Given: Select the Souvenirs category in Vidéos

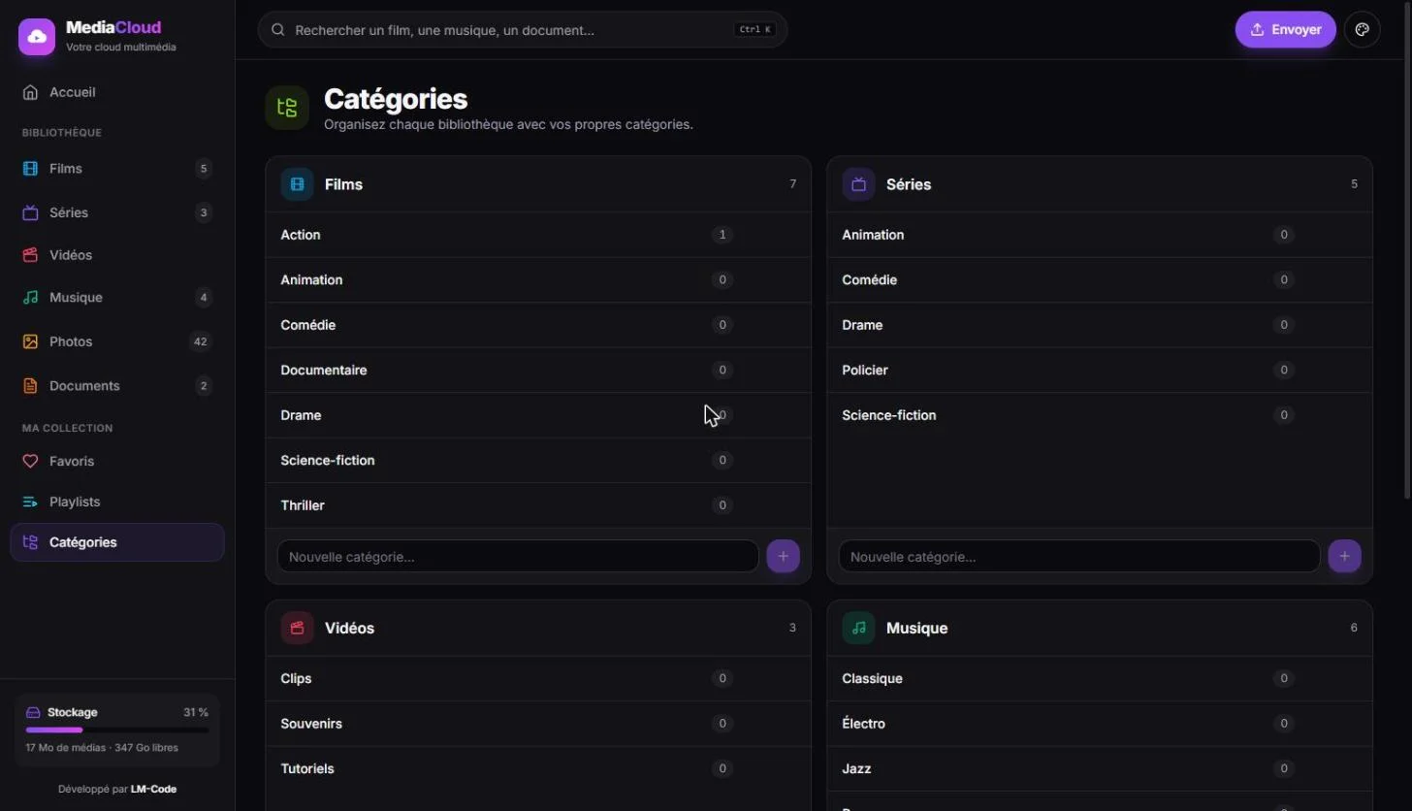Looking at the screenshot, I should tap(538, 724).
